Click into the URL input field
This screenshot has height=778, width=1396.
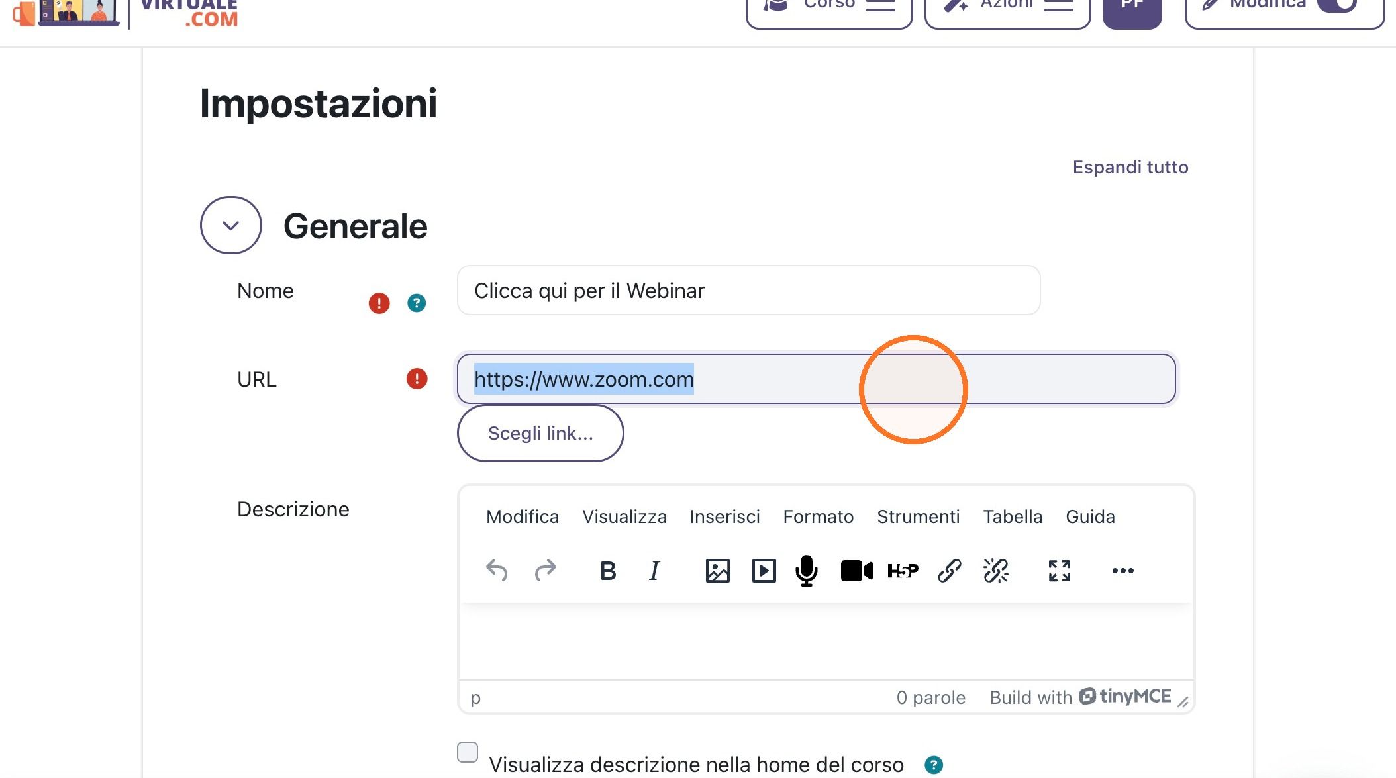pyautogui.click(x=816, y=379)
